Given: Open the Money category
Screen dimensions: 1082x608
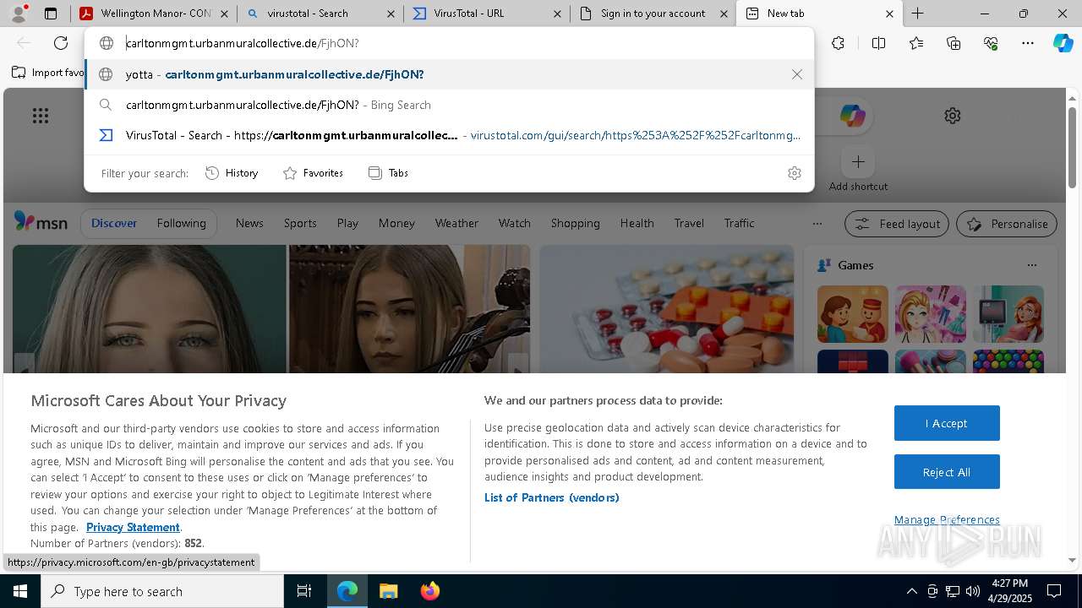Looking at the screenshot, I should (x=396, y=223).
